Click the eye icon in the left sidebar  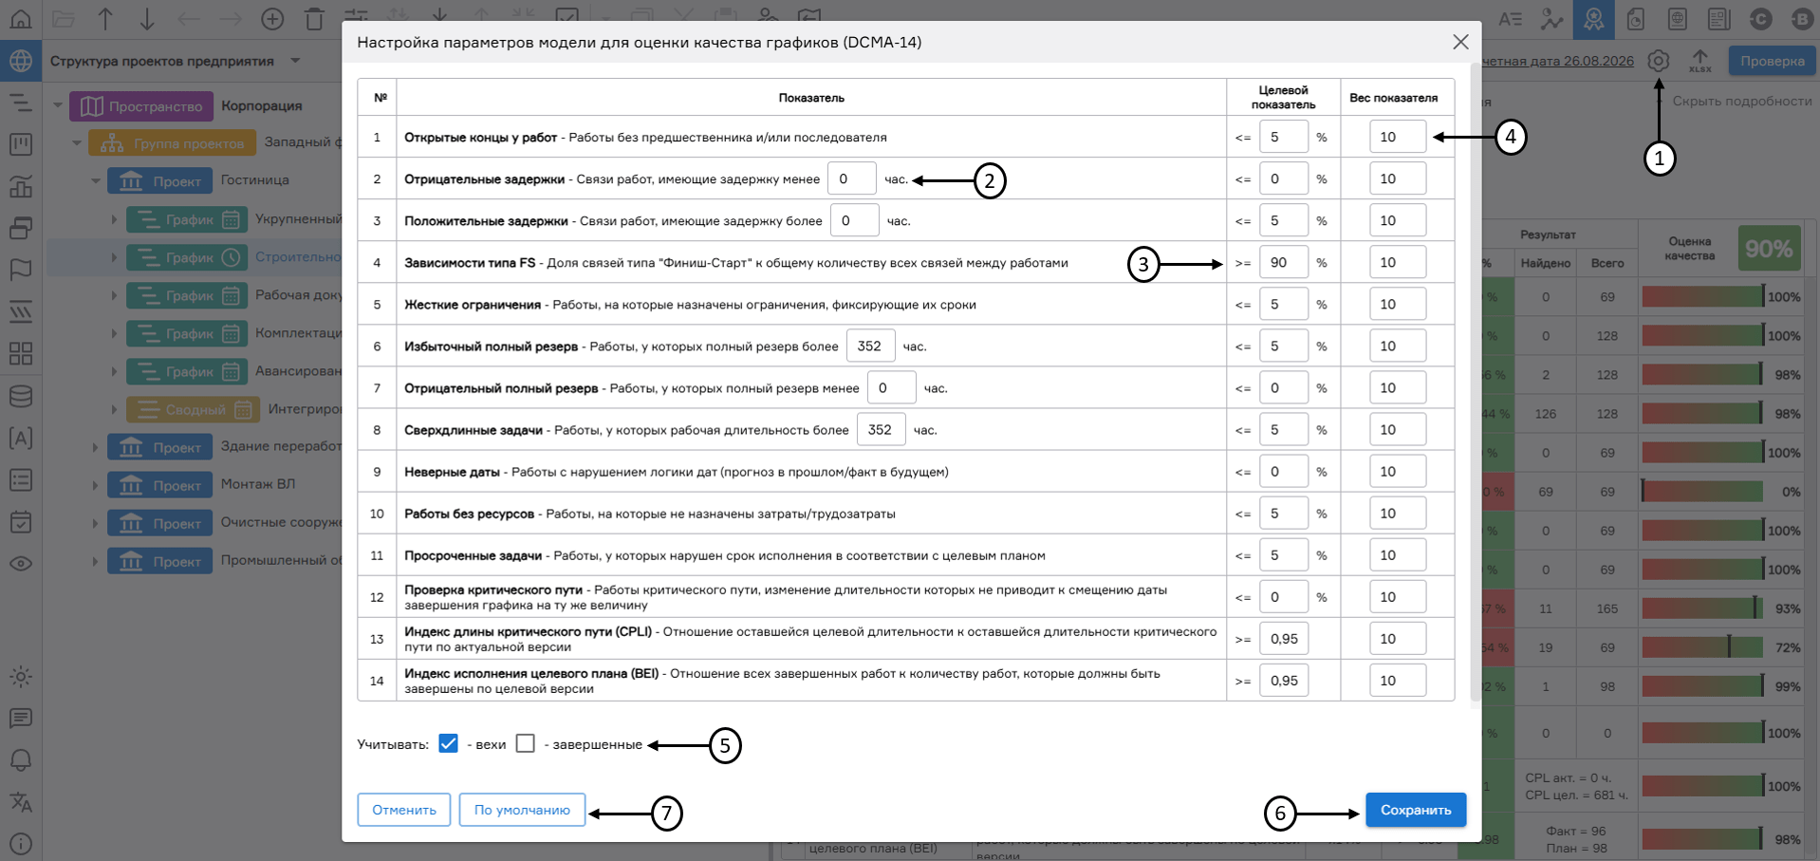(21, 563)
